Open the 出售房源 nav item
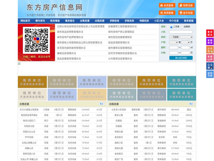 (x=85, y=21)
